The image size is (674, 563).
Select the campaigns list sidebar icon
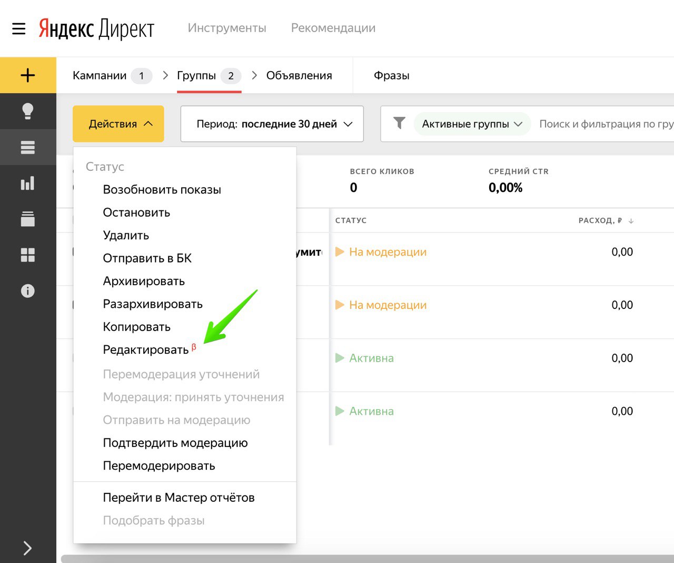tap(28, 148)
